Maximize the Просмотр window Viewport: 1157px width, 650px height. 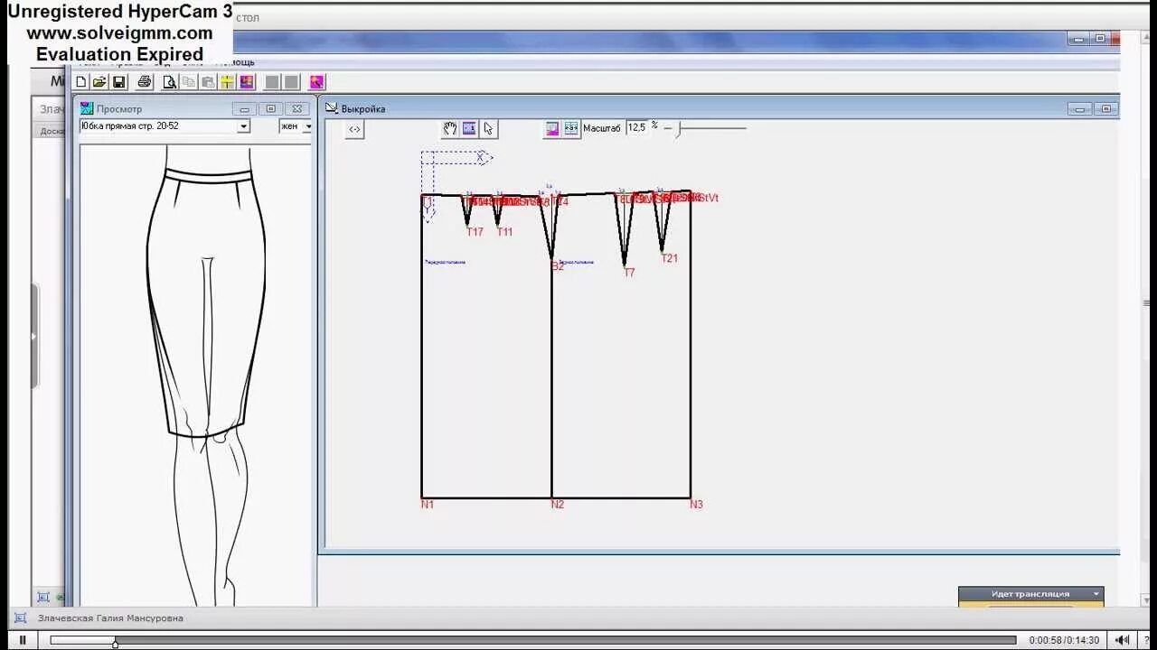(x=270, y=108)
